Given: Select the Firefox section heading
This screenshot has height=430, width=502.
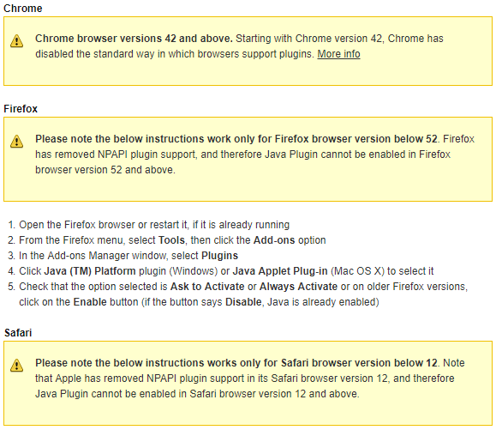Looking at the screenshot, I should coord(21,109).
